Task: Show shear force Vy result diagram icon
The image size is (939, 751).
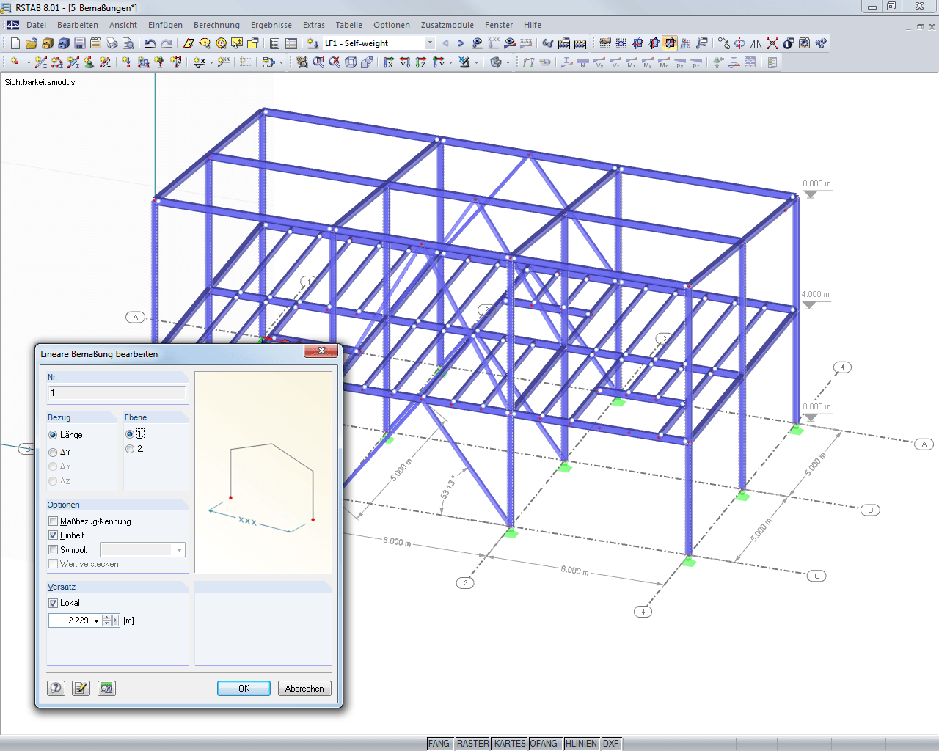Action: point(600,62)
